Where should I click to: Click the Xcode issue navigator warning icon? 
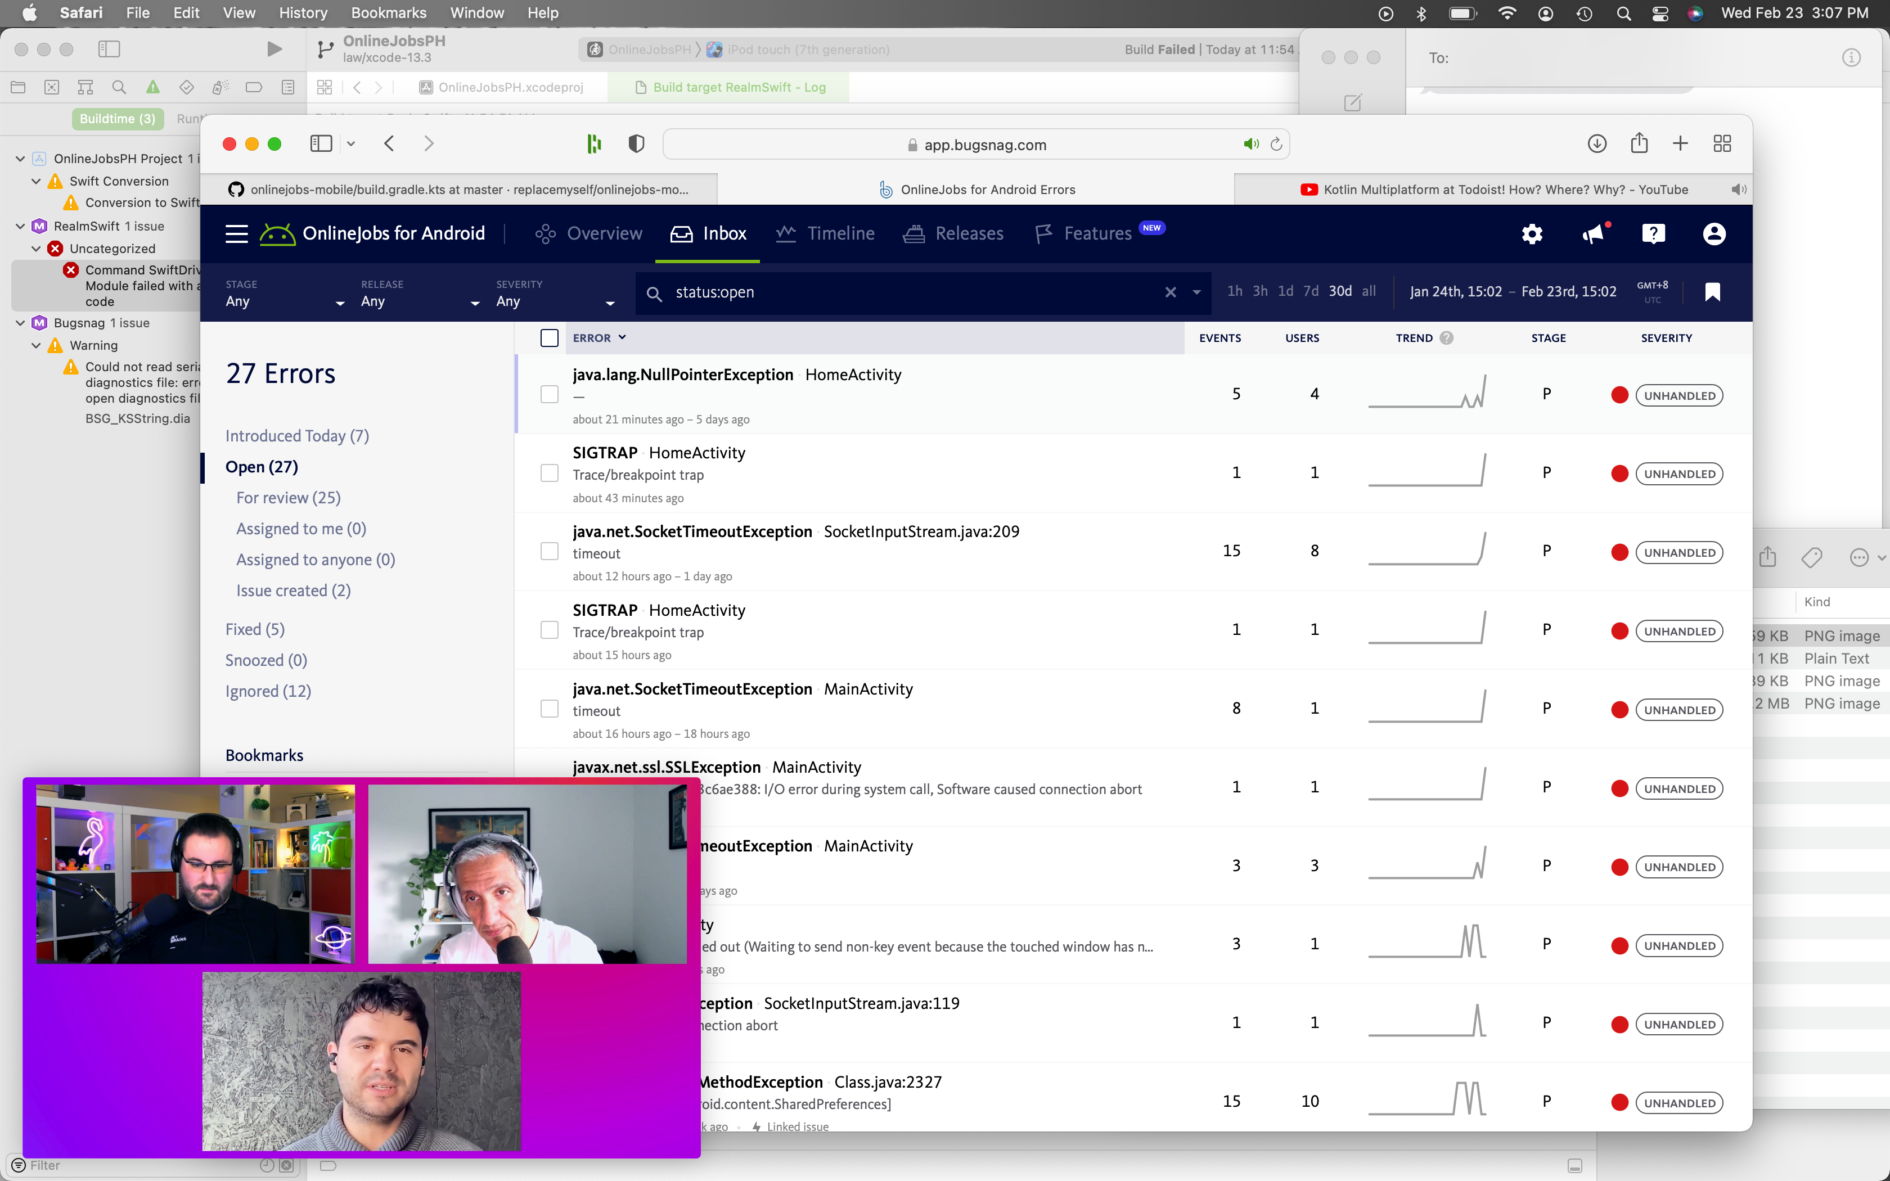click(153, 88)
